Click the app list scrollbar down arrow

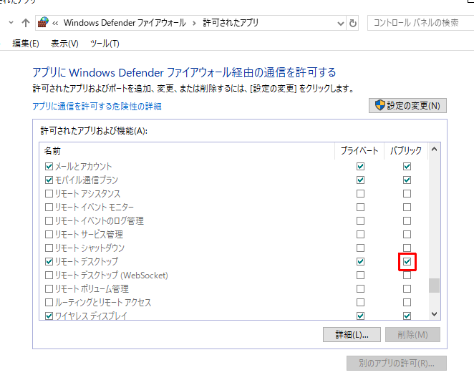[434, 314]
